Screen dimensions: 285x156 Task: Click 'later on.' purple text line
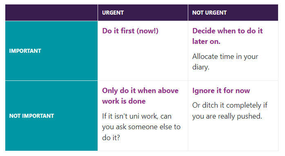pos(206,41)
